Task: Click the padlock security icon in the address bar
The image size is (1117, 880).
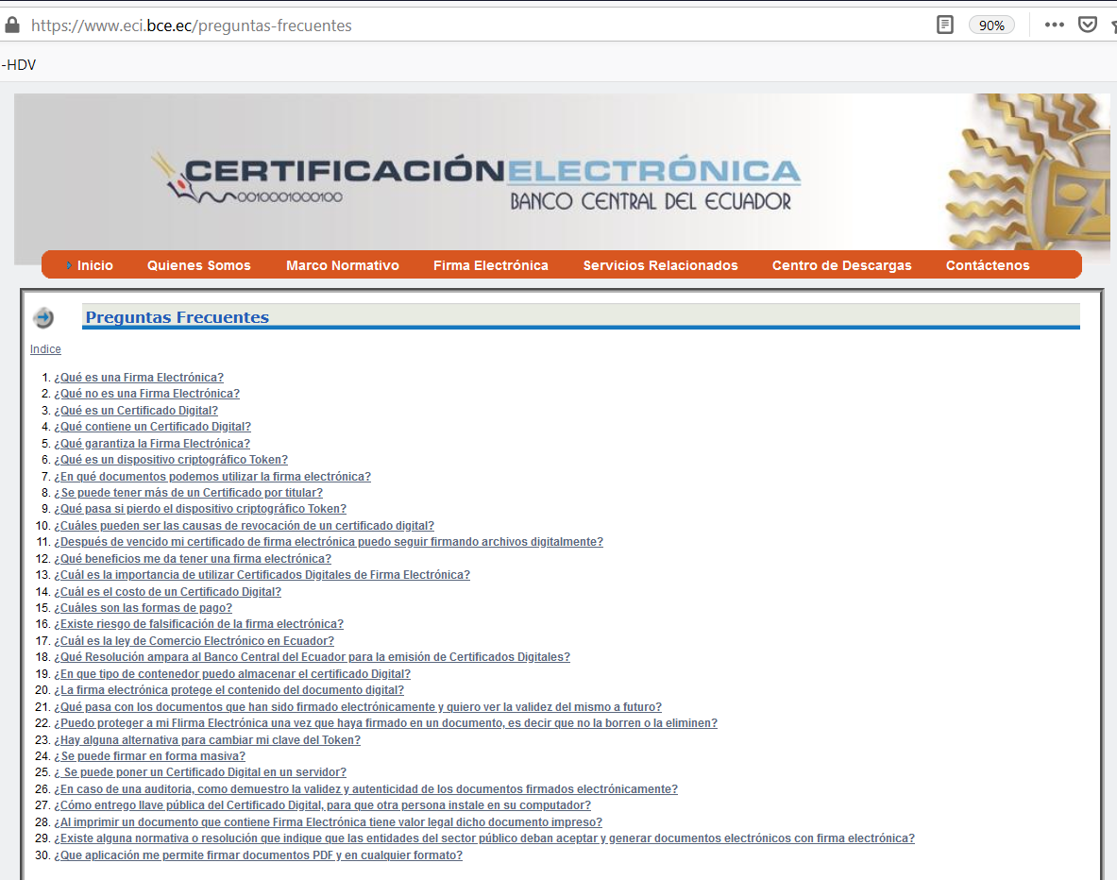Action: (x=11, y=24)
